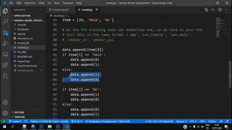This screenshot has width=232, height=130.
Task: Select the model.py editor tab
Action: [87, 10]
